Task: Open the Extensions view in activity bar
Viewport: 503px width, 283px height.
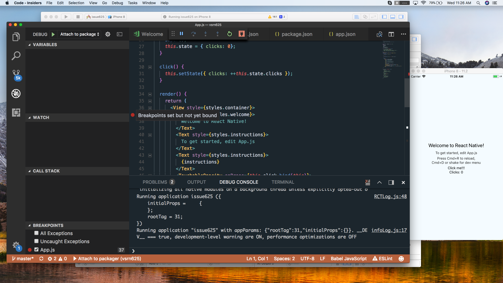Action: tap(16, 112)
